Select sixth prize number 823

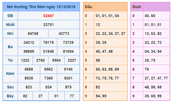coord(29,87)
